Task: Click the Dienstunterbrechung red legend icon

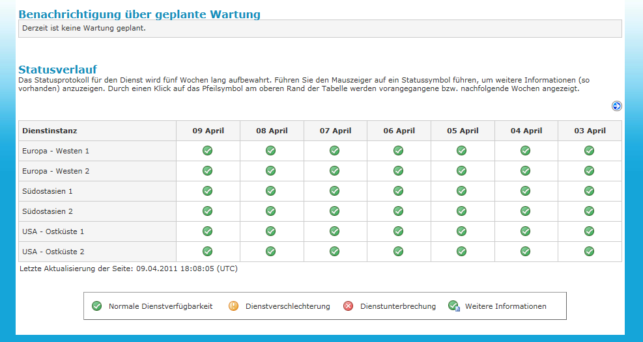Action: click(349, 306)
